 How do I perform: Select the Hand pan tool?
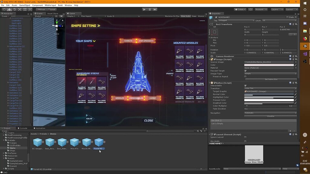tap(4, 9)
